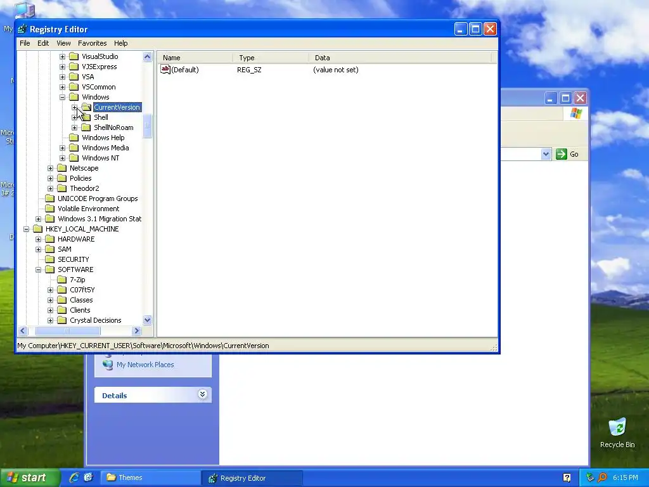Select the Shell key

coord(101,117)
